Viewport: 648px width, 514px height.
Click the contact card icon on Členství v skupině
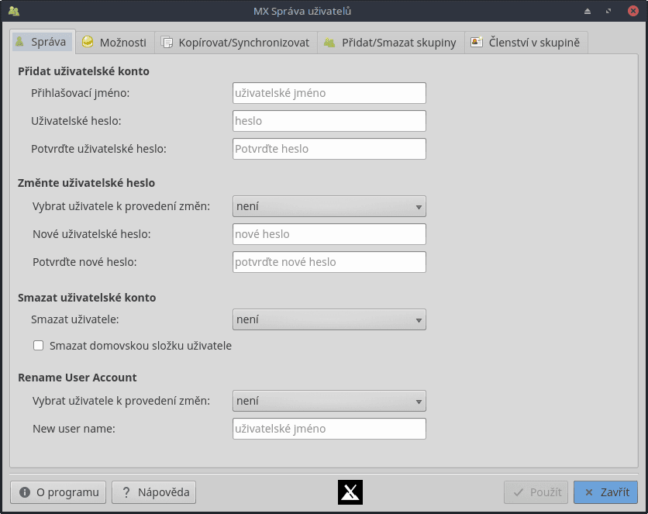tap(475, 43)
